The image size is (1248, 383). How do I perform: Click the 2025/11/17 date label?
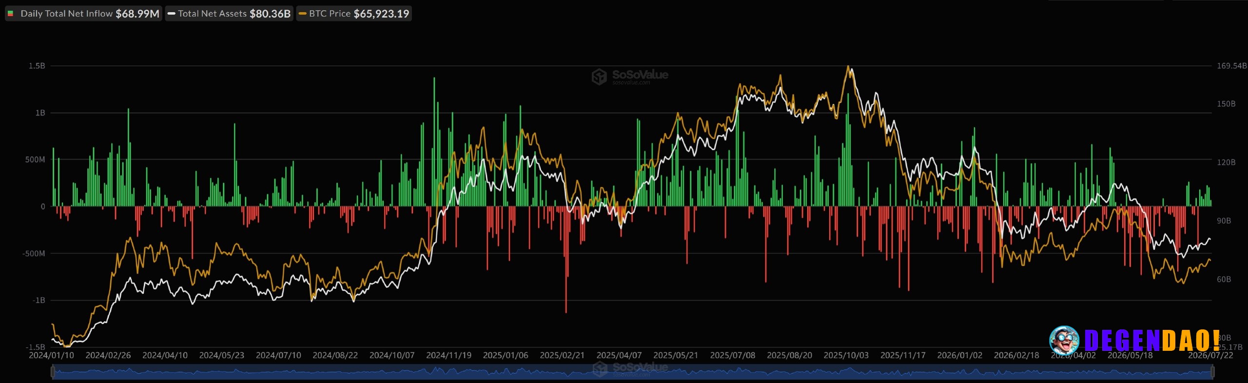pos(903,355)
